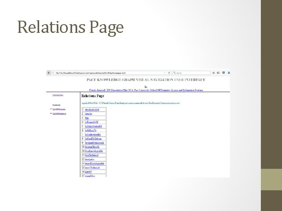Open the partOf relation link
Screen dimensions: 282x211
point(89,172)
